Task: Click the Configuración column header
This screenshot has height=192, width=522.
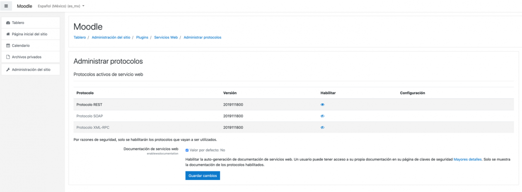Action: pyautogui.click(x=413, y=93)
